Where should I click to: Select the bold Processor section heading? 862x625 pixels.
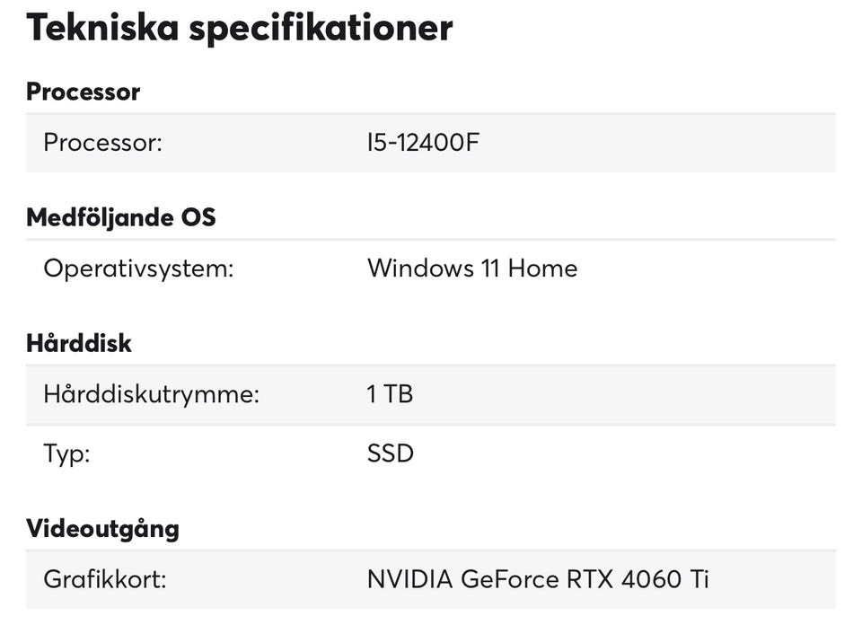(x=83, y=92)
